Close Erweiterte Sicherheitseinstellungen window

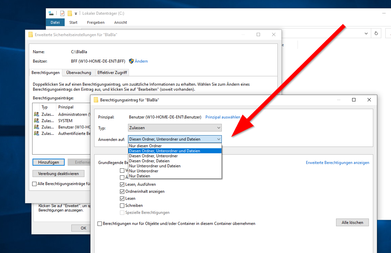[273, 34]
